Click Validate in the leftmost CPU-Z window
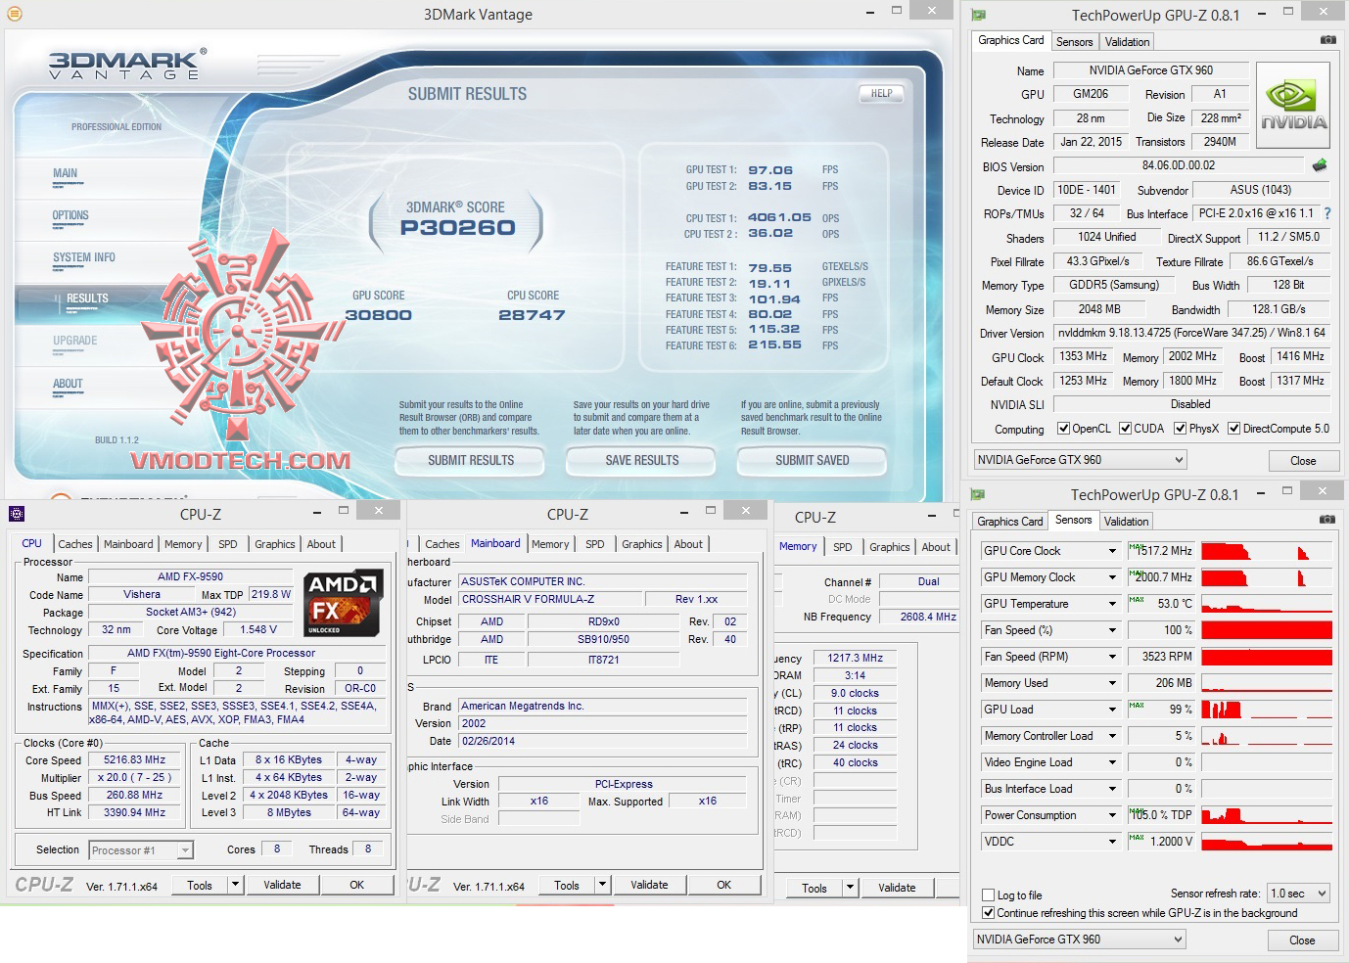Viewport: 1349px width, 963px height. click(282, 885)
